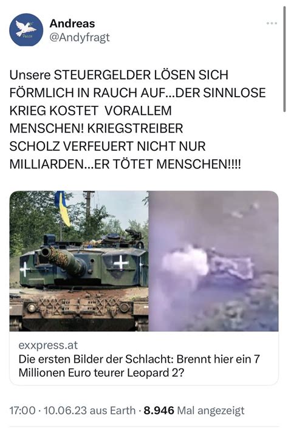This screenshot has height=429, width=288.
Task: Open the Leopard tank photo on the left
Action: (x=79, y=261)
